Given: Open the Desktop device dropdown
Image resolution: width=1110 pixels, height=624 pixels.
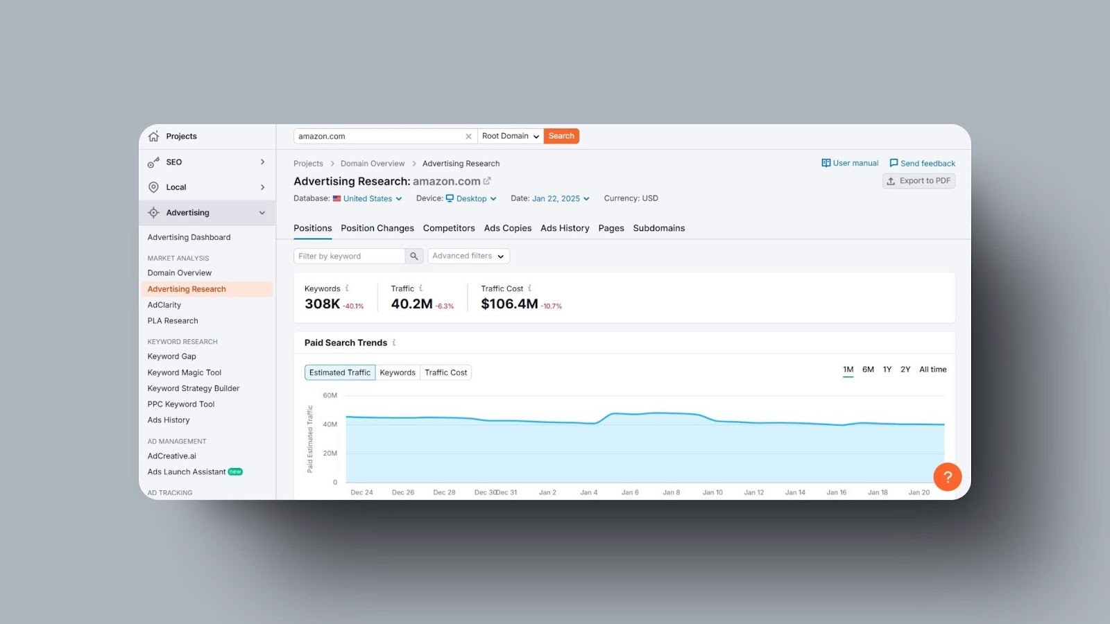Looking at the screenshot, I should point(471,198).
